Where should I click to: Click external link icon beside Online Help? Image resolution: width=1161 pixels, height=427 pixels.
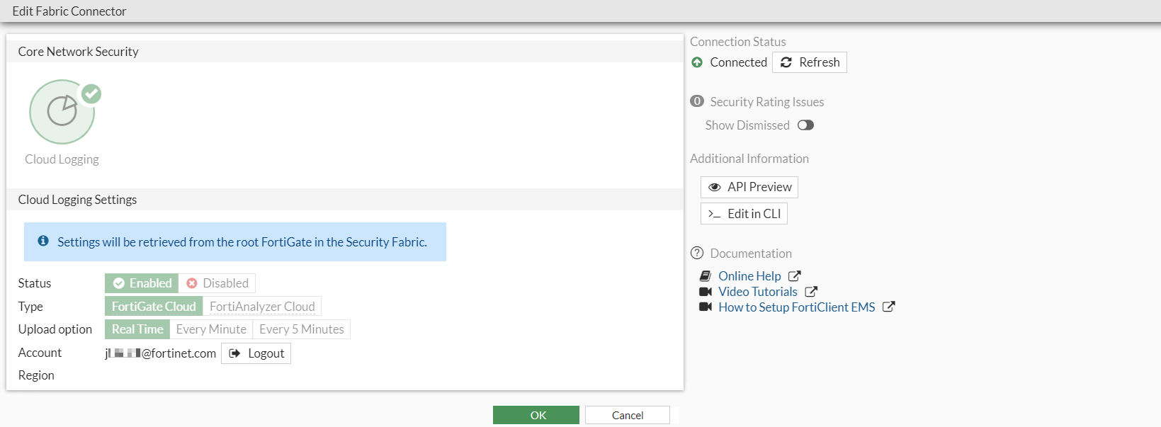(x=795, y=276)
